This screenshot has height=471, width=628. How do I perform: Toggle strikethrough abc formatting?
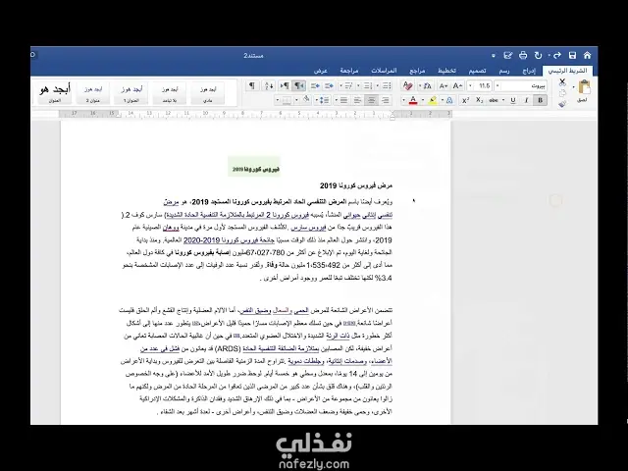click(493, 100)
